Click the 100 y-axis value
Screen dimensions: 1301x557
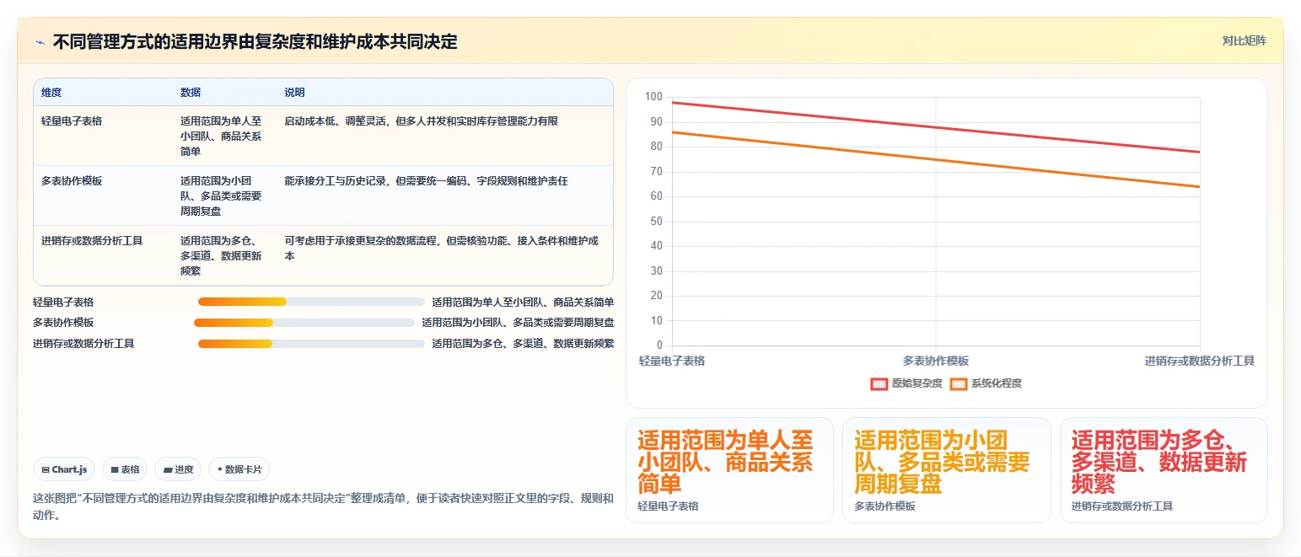[653, 97]
